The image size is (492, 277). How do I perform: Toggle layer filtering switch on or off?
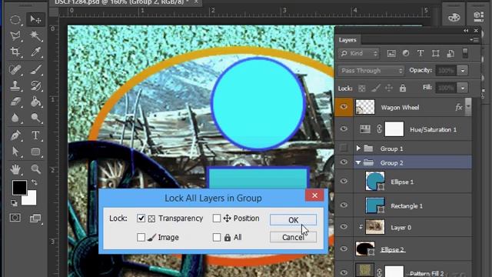pos(465,53)
